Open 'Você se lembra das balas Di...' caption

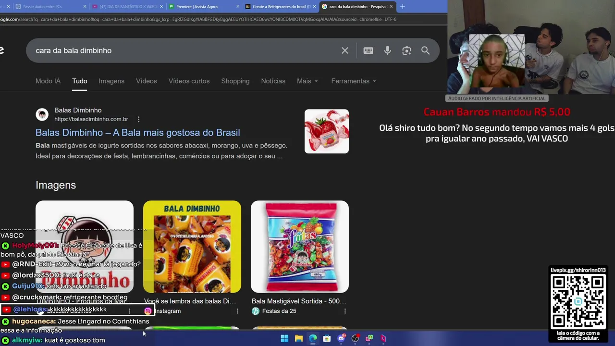point(190,301)
